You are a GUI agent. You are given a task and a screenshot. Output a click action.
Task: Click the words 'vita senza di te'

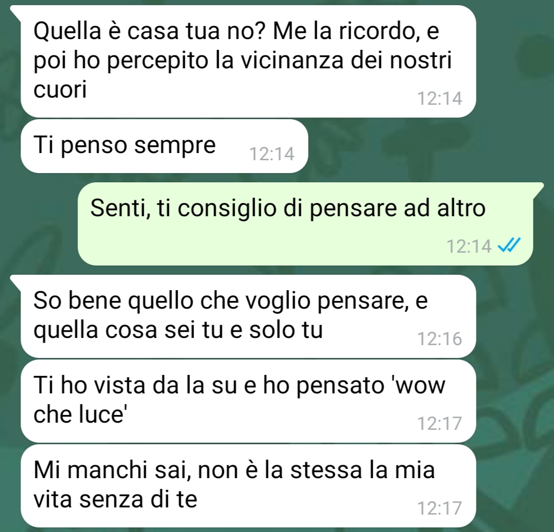click(x=115, y=499)
